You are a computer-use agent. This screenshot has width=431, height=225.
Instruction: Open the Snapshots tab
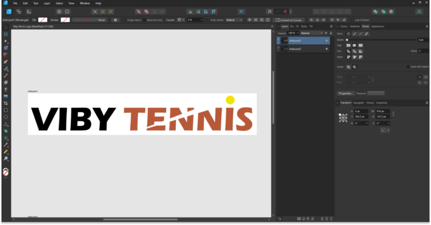coord(382,103)
